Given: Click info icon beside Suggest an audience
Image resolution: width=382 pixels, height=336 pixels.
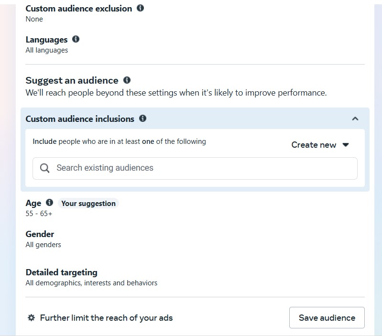Looking at the screenshot, I should tap(127, 80).
